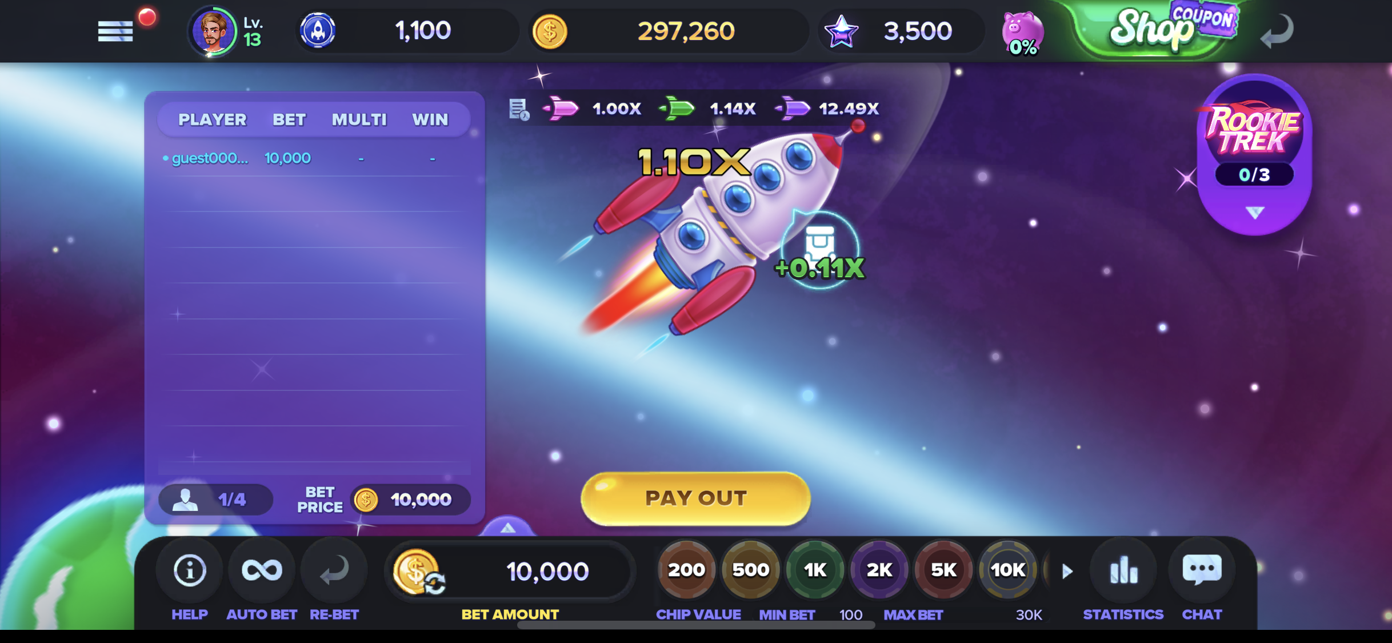Click the PAY OUT button
This screenshot has width=1392, height=643.
695,498
